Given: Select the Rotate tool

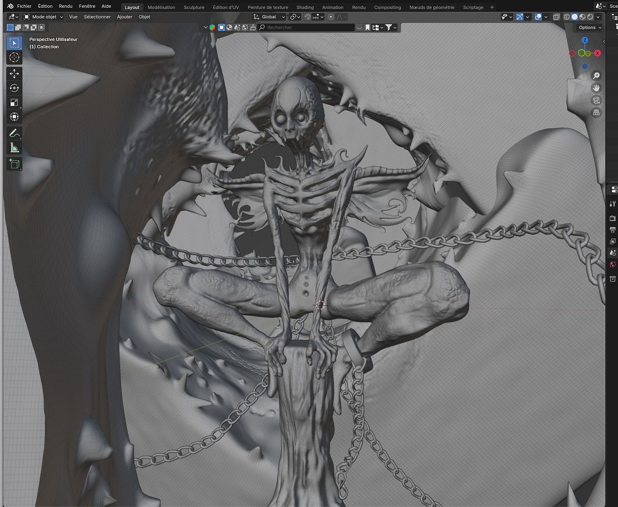Looking at the screenshot, I should tap(14, 88).
